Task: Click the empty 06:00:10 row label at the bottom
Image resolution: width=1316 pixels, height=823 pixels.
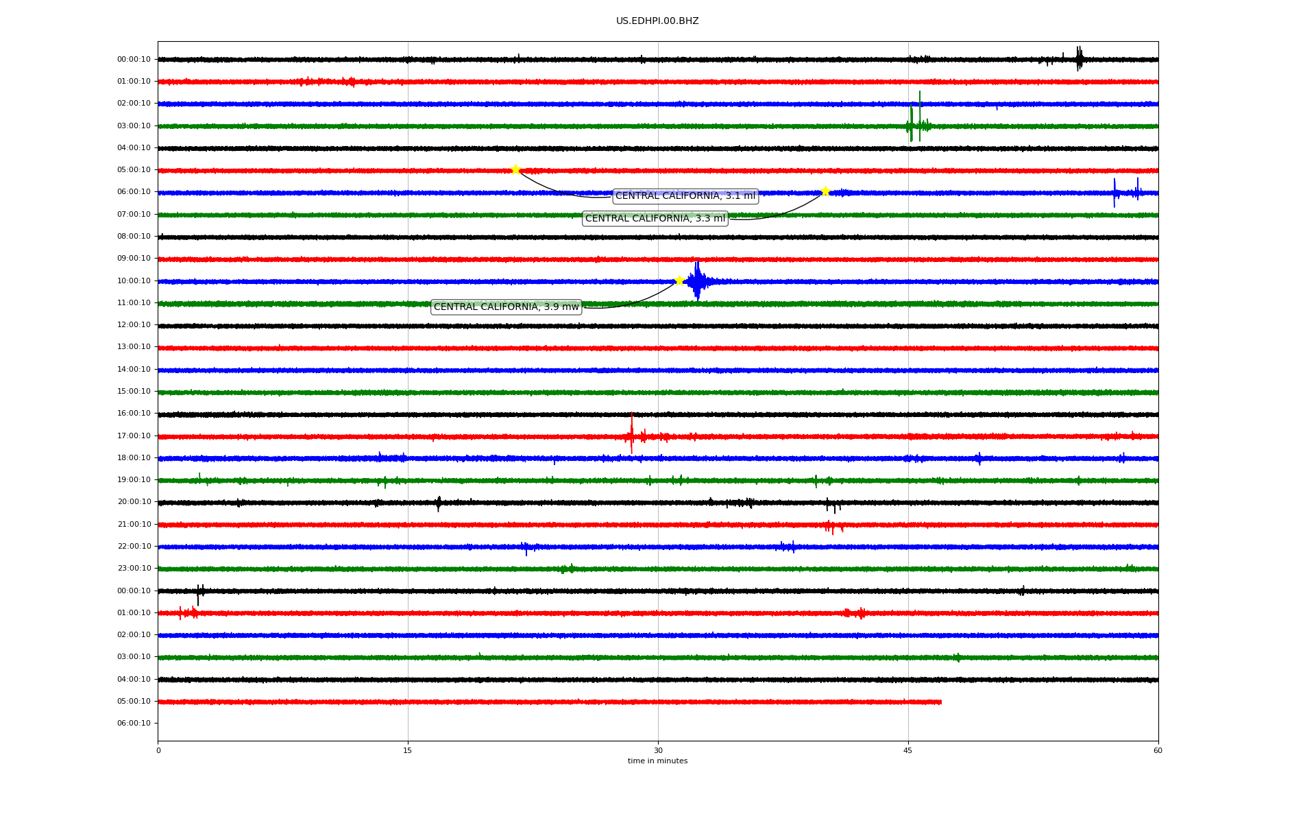Action: [134, 724]
